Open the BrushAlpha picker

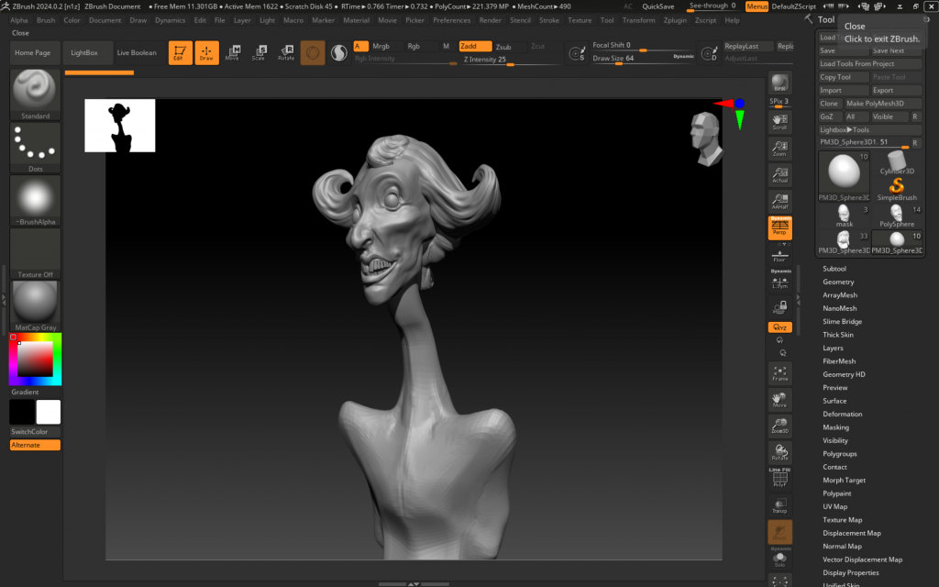pyautogui.click(x=36, y=201)
